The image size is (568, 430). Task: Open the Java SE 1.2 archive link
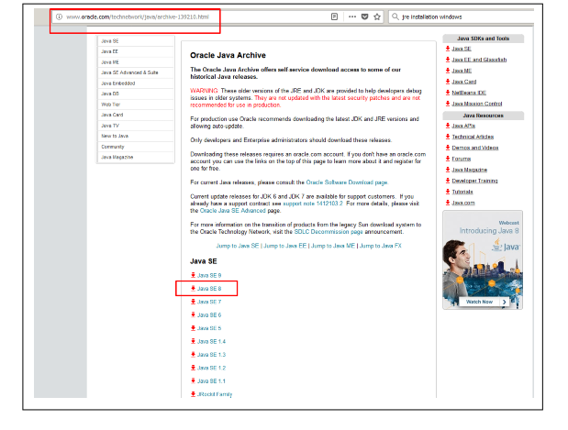click(211, 368)
